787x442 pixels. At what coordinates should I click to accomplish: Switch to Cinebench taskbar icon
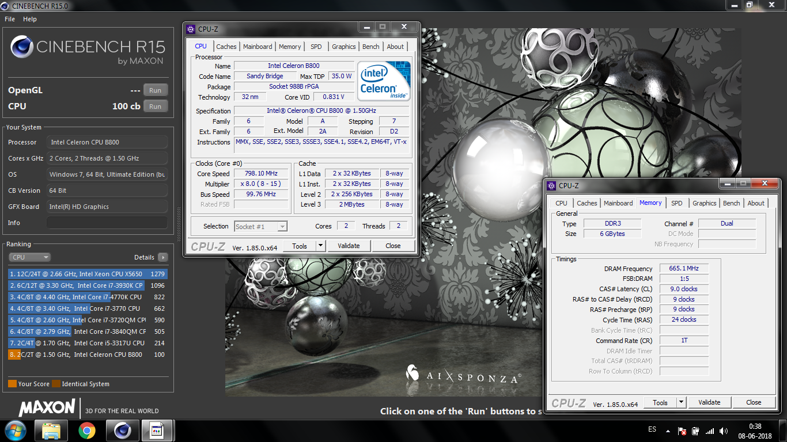click(x=123, y=430)
